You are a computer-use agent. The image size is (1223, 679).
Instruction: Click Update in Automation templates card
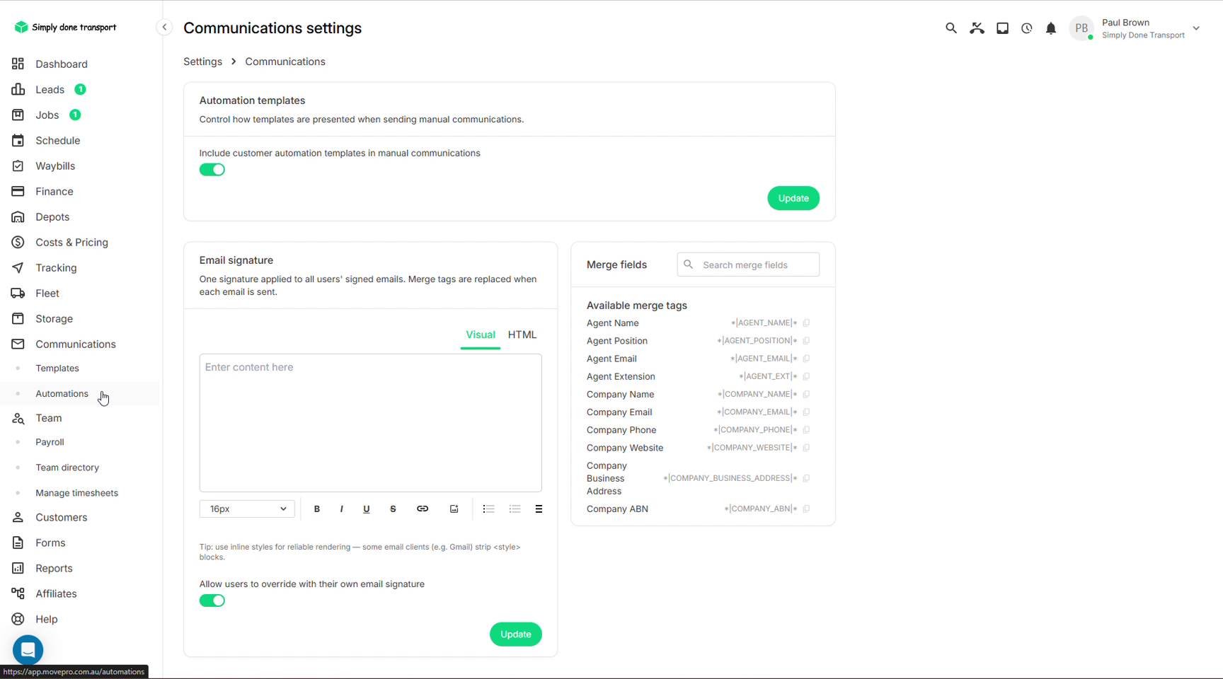point(793,199)
